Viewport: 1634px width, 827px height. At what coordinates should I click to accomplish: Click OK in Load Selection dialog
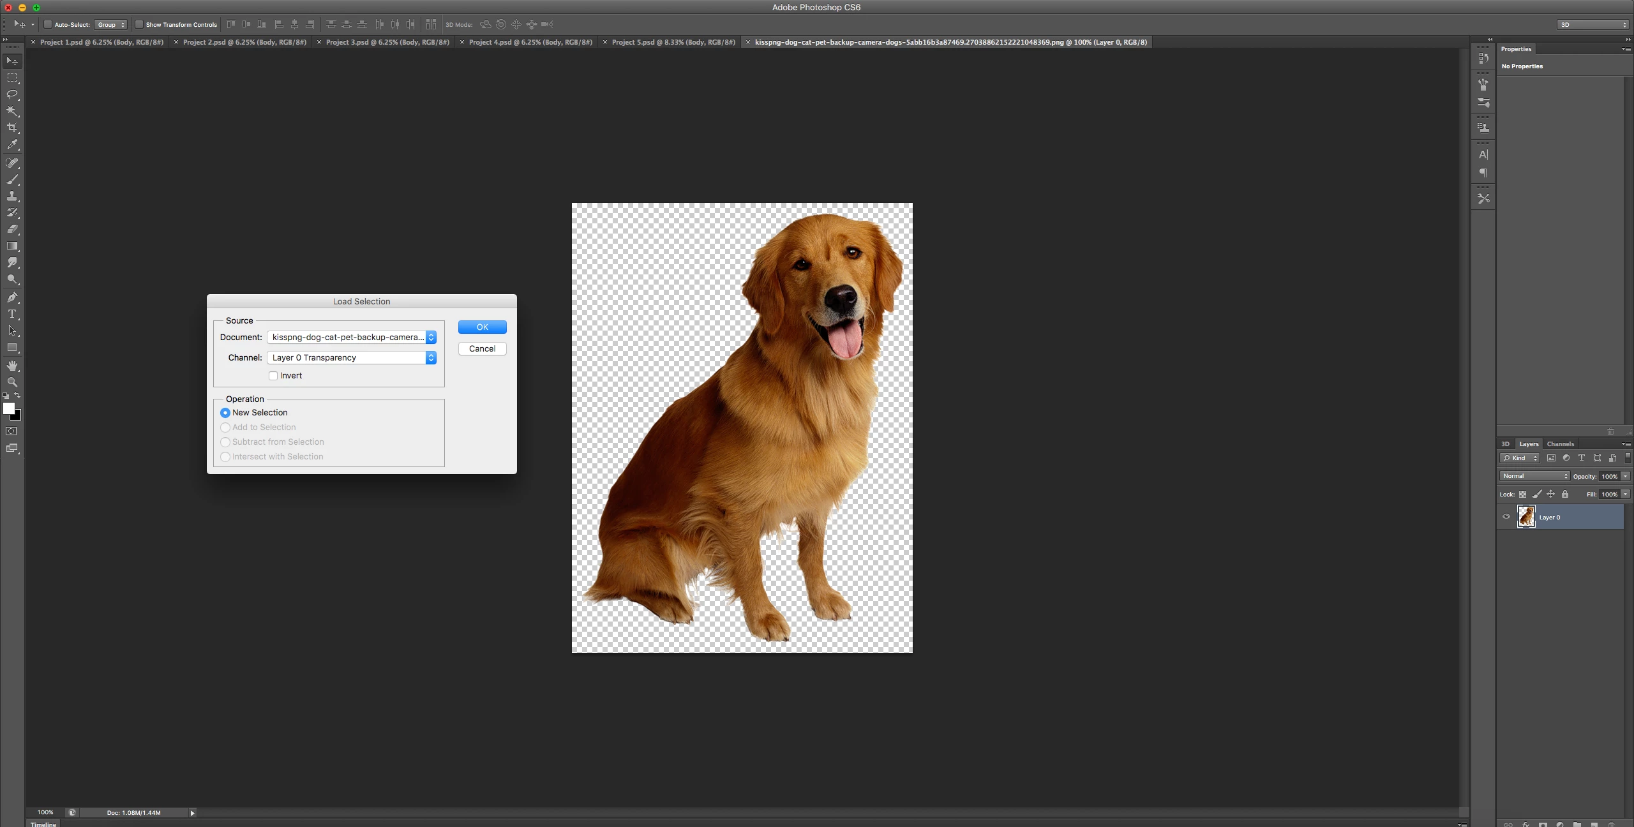point(482,327)
